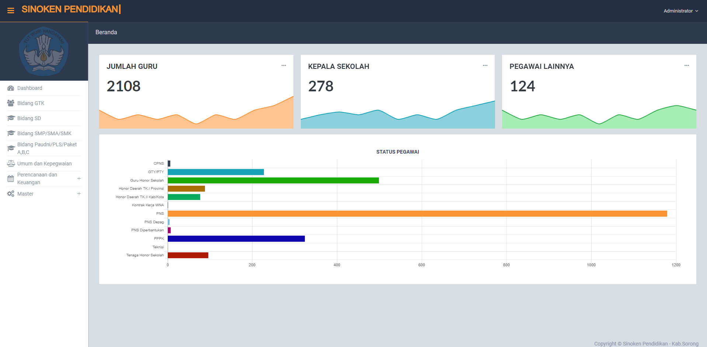Viewport: 707px width, 347px height.
Task: Open the Jumlah Guru card options ellipsis
Action: 284,66
